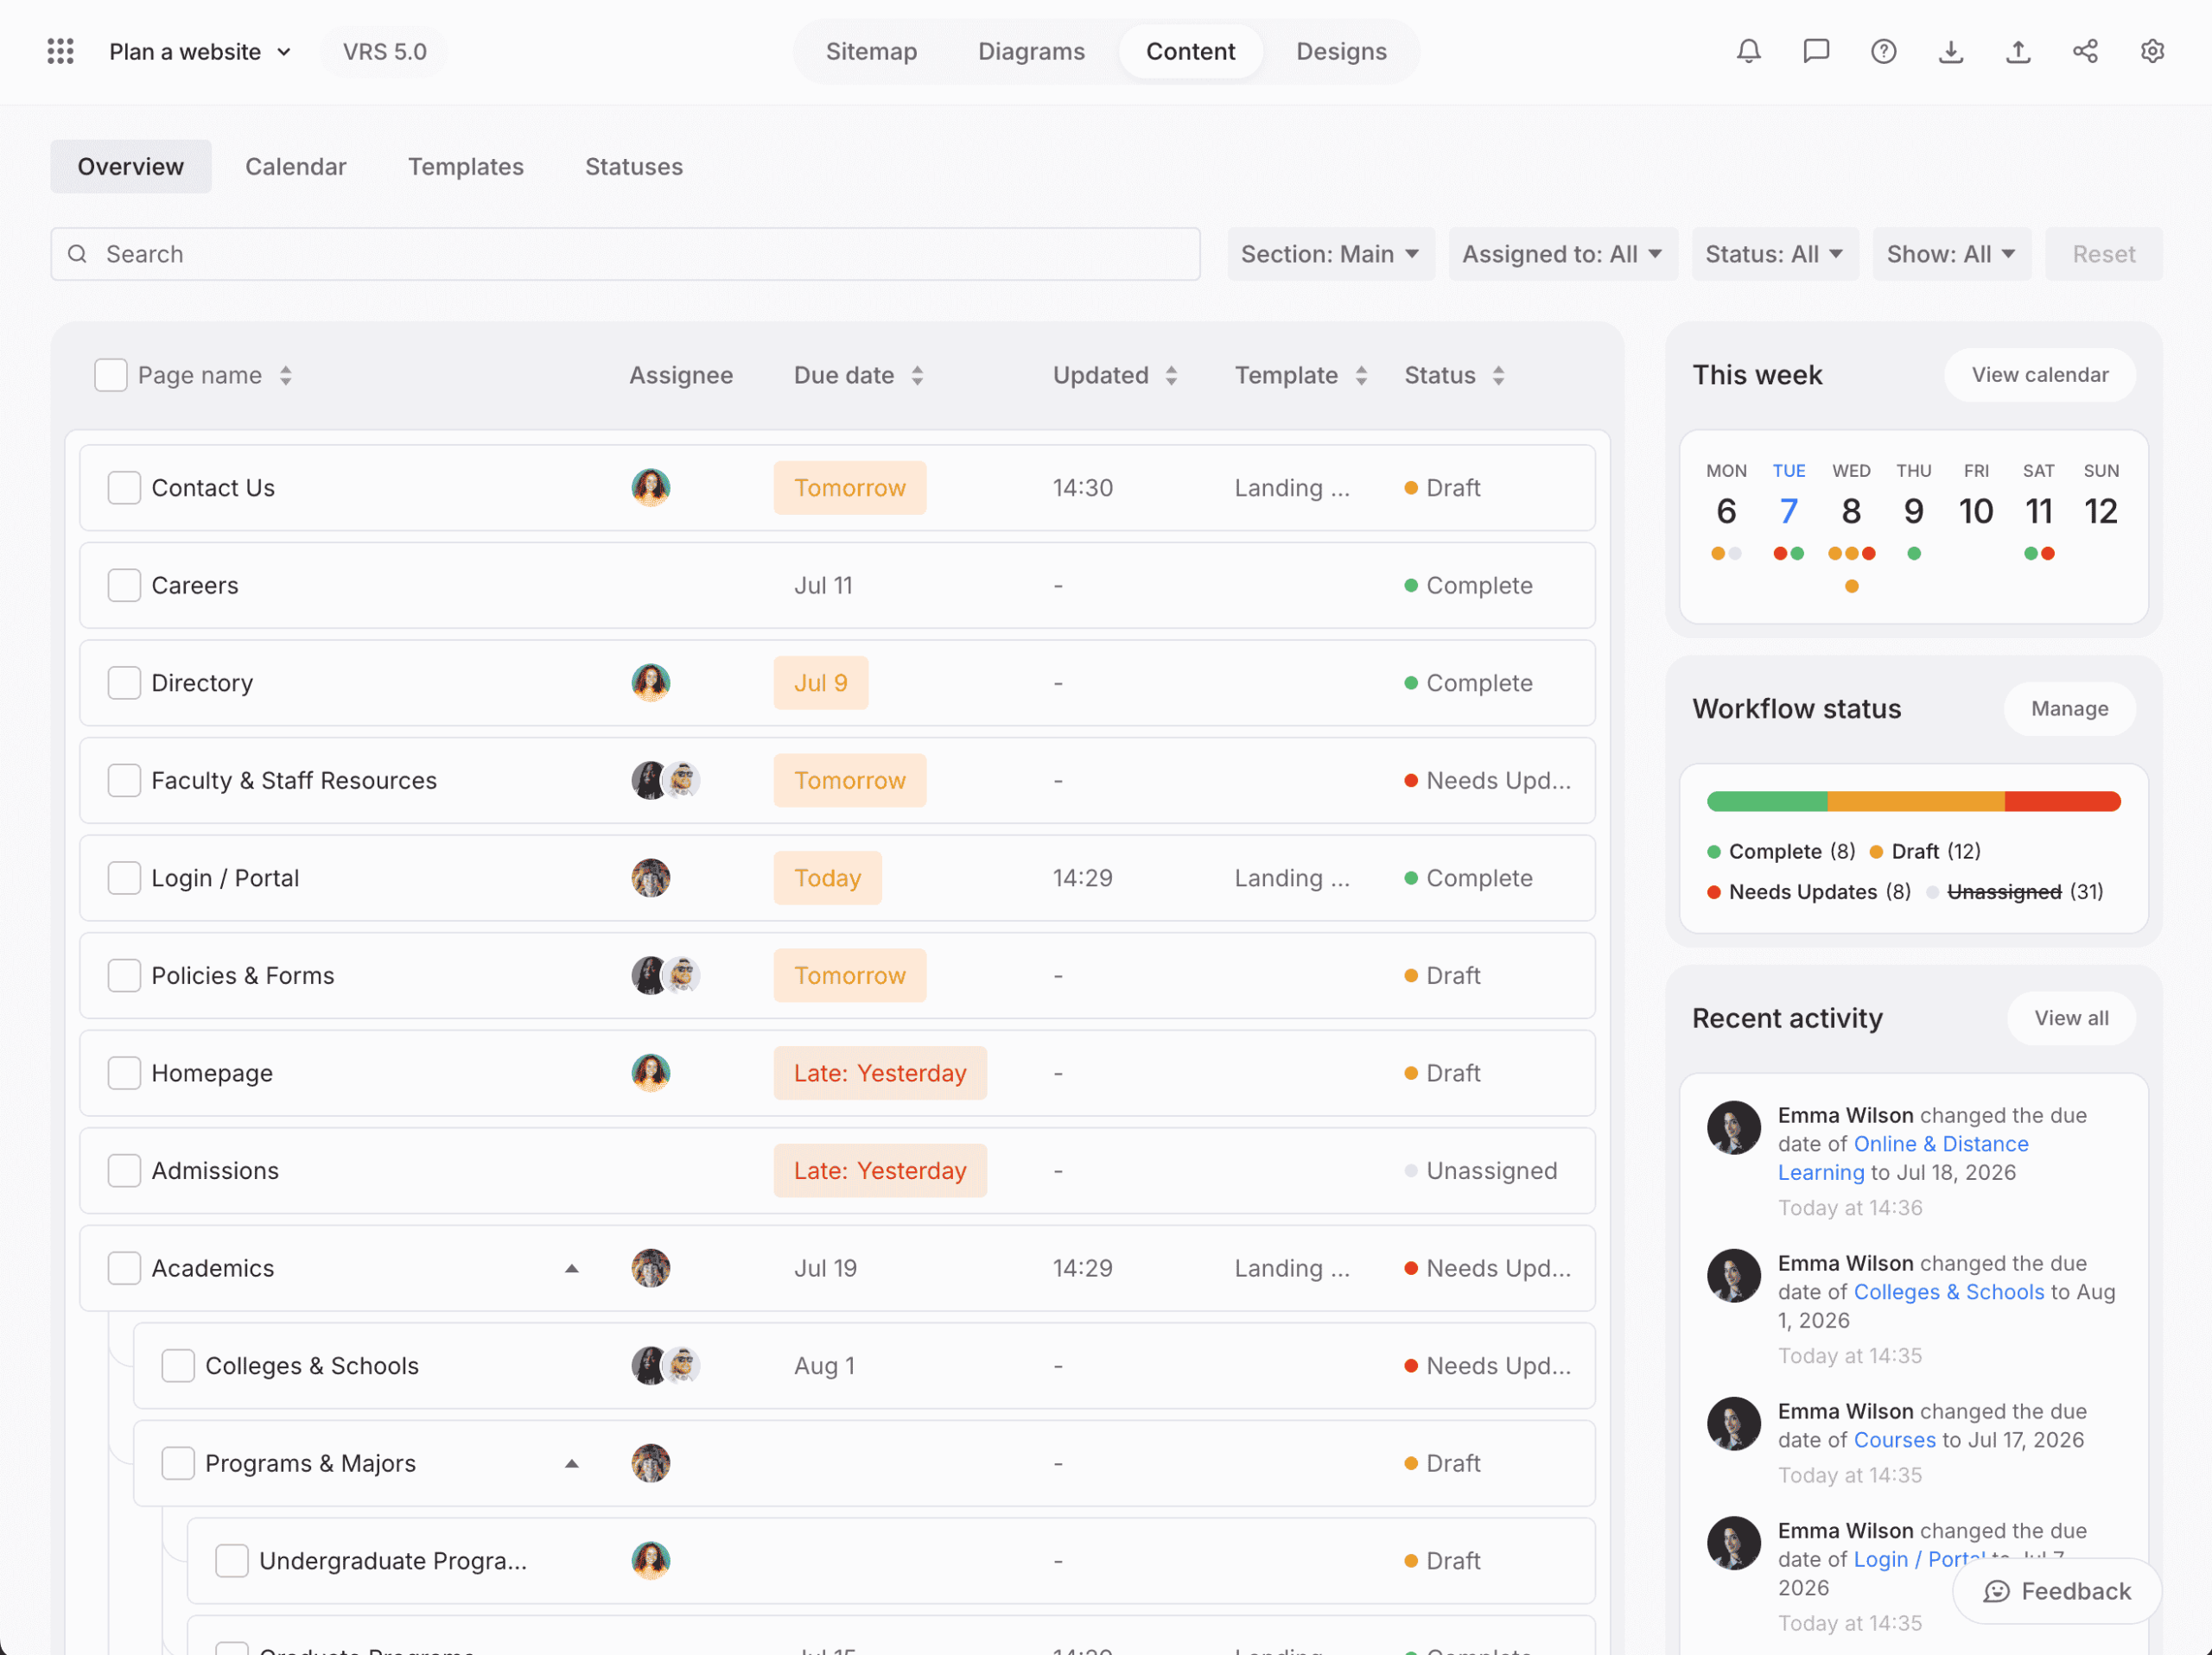Click Academics assignee avatar

click(x=650, y=1268)
